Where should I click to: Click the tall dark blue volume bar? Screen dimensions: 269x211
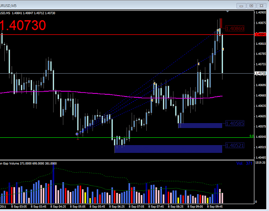coord(53,183)
